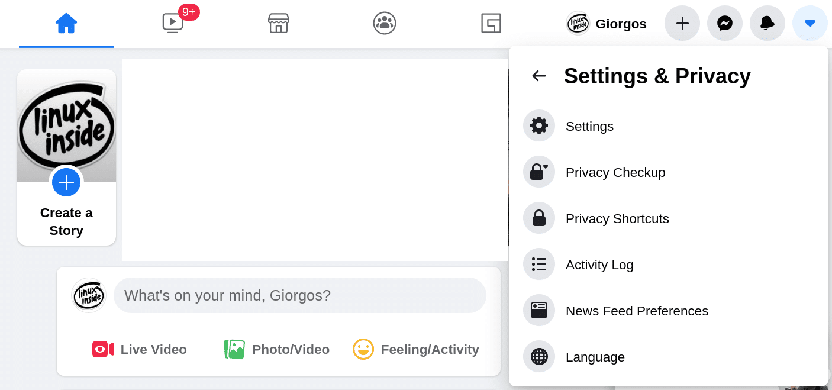
Task: Click the plus Create button
Action: tap(682, 23)
